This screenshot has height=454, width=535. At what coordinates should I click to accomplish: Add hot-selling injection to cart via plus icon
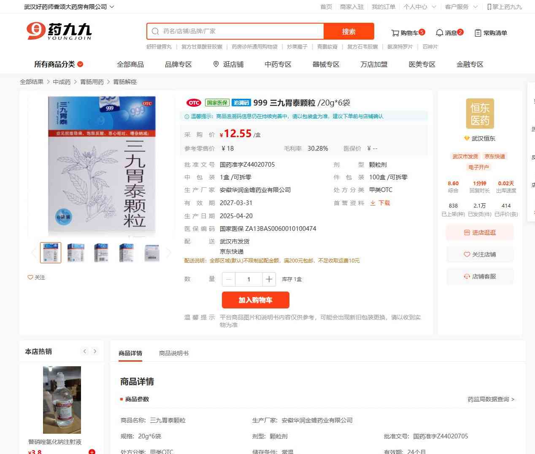click(x=92, y=451)
